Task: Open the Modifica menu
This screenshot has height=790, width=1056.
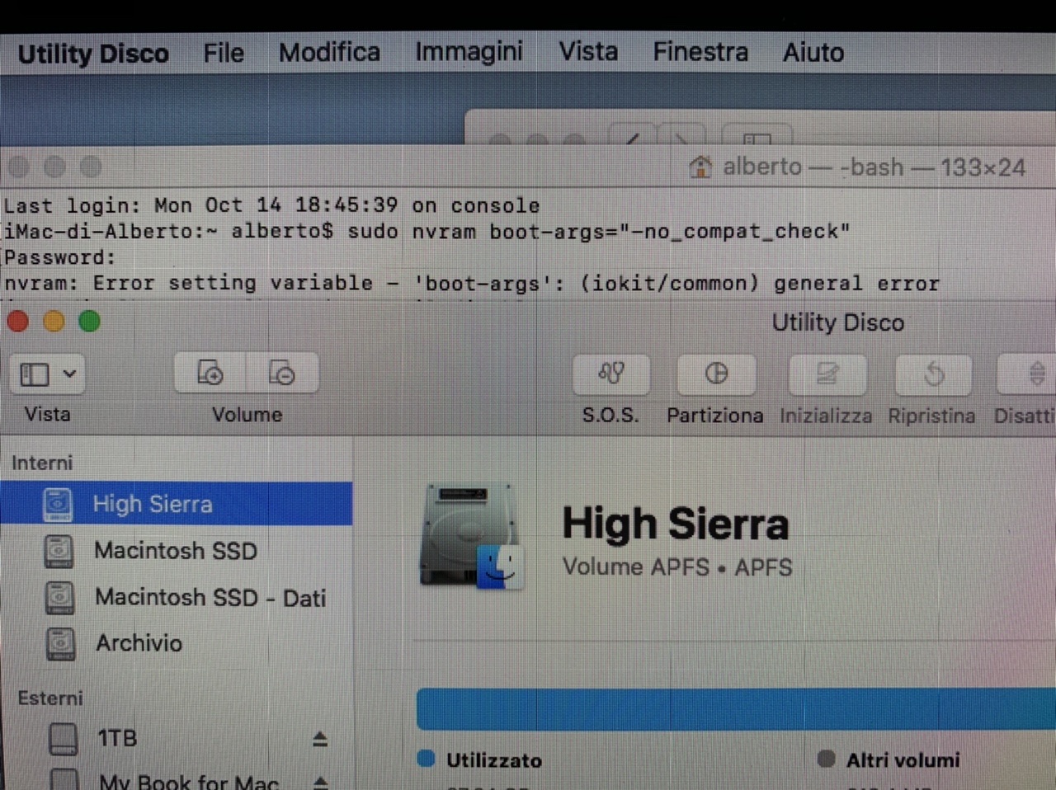Action: point(329,52)
